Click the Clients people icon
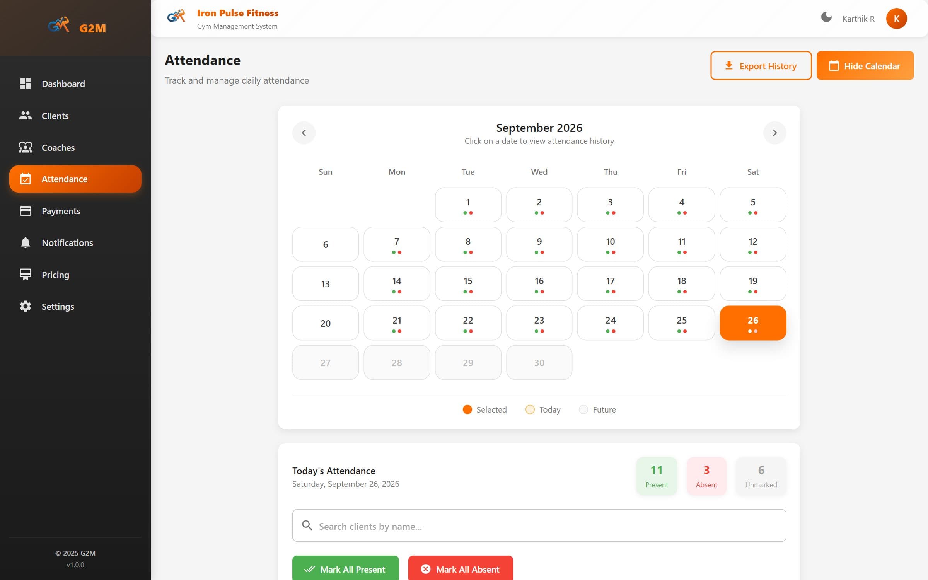928x580 pixels. 26,116
